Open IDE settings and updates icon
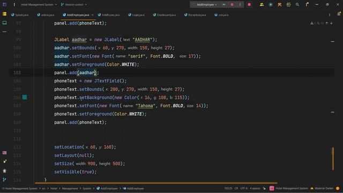This screenshot has height=193, width=343. [x=307, y=4]
